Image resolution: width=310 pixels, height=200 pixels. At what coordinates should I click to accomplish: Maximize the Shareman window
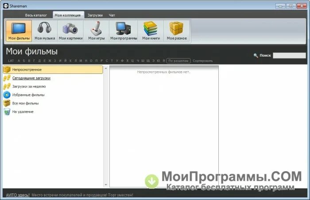tap(291, 6)
